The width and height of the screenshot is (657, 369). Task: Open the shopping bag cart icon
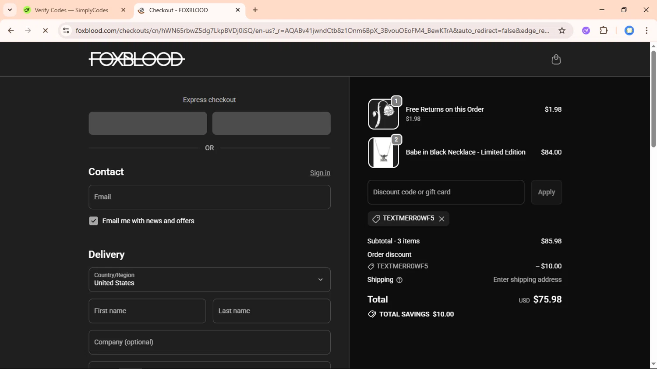(556, 59)
